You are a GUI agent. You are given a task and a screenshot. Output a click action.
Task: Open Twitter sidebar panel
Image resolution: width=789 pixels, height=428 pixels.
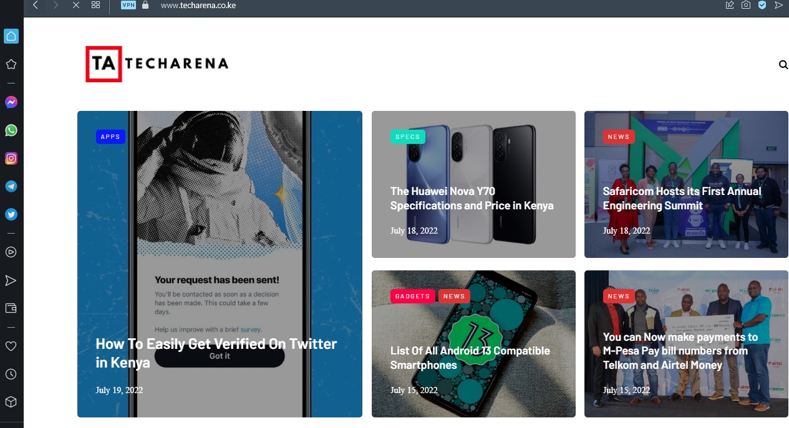click(x=11, y=214)
